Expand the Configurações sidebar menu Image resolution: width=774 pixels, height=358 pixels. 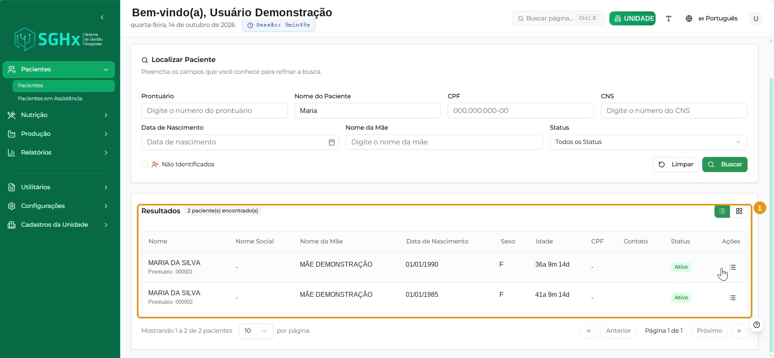coord(59,206)
